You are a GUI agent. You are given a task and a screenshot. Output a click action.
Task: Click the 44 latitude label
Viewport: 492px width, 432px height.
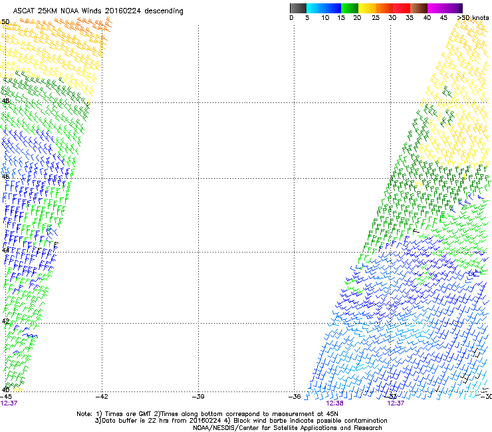click(x=5, y=251)
